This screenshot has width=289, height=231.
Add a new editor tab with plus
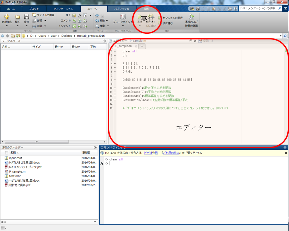pos(142,46)
